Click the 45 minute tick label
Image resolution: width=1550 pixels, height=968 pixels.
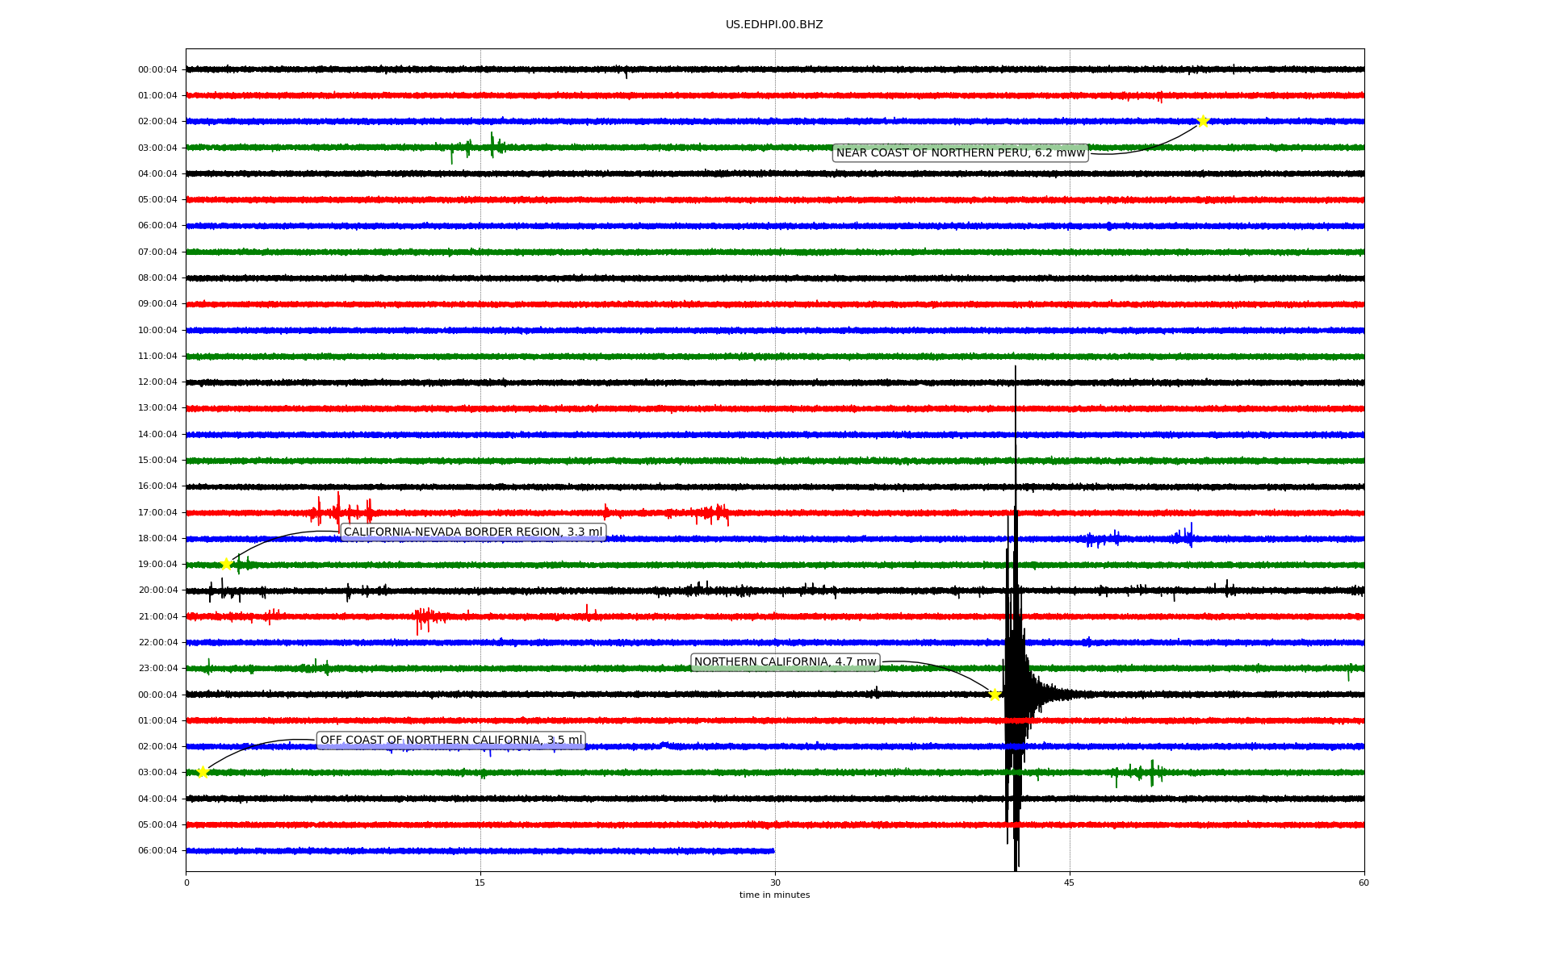[1069, 882]
